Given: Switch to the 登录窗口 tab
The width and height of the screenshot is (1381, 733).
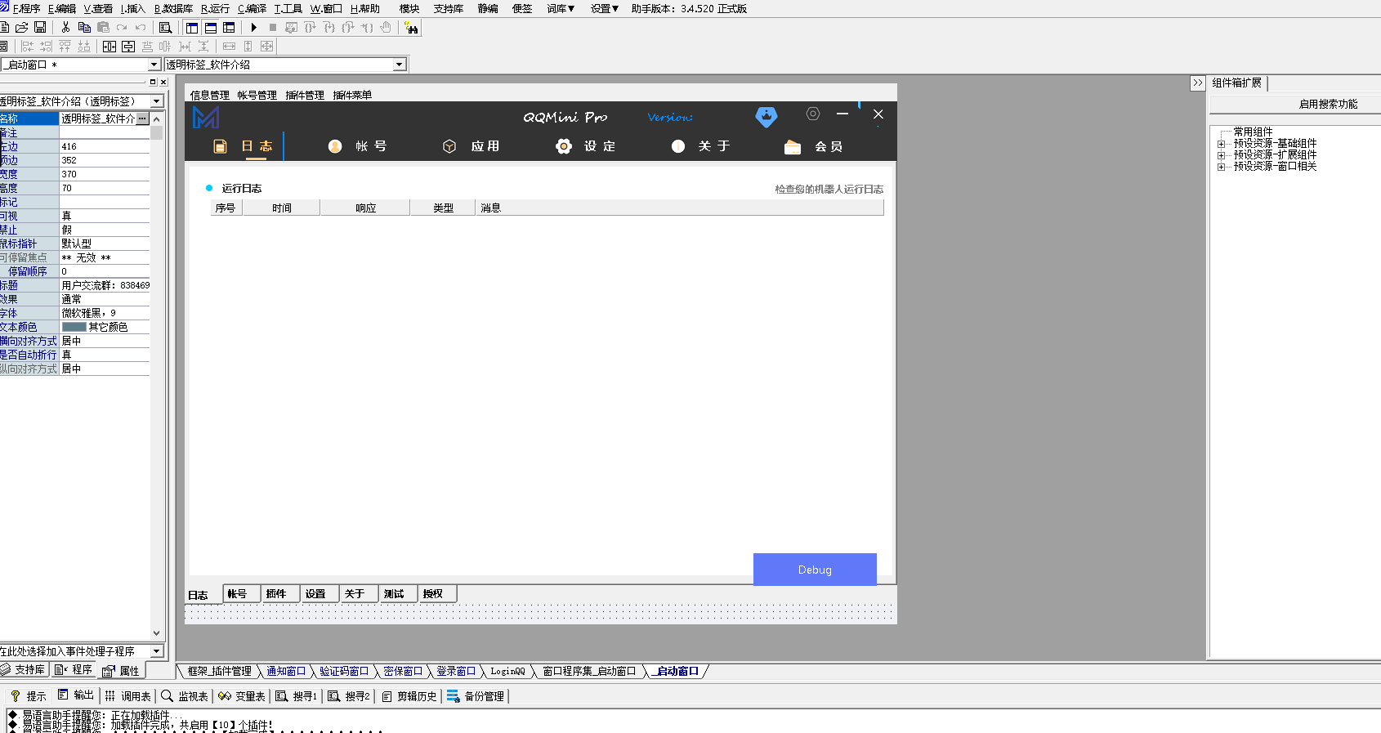Looking at the screenshot, I should pos(455,672).
